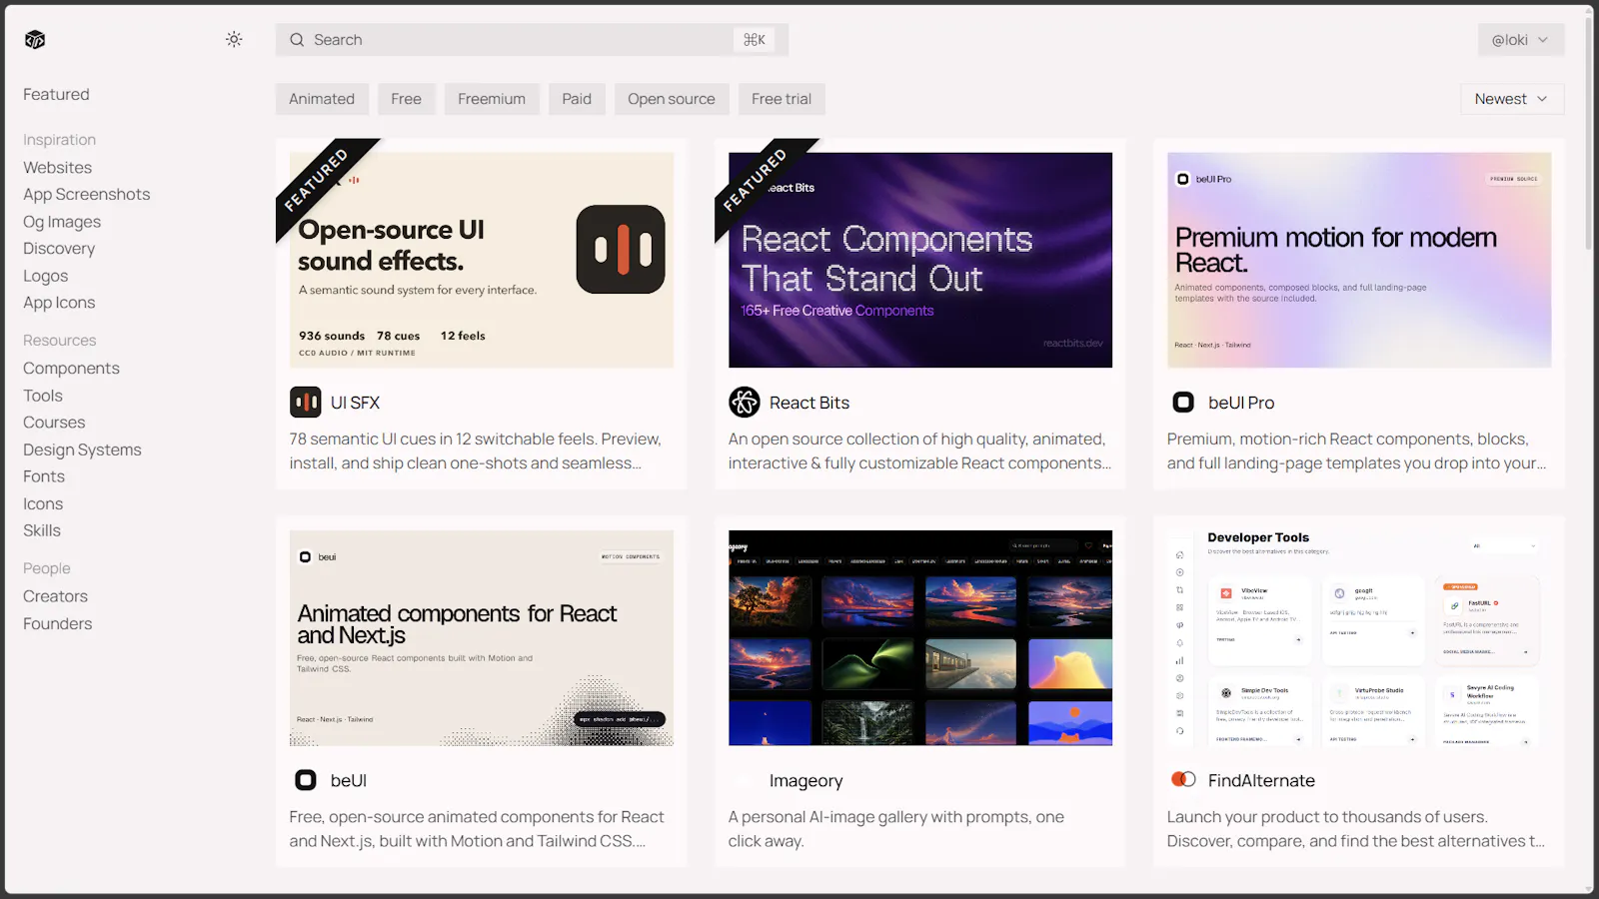Open the FindAlternate title link
The image size is (1599, 899).
(x=1261, y=780)
